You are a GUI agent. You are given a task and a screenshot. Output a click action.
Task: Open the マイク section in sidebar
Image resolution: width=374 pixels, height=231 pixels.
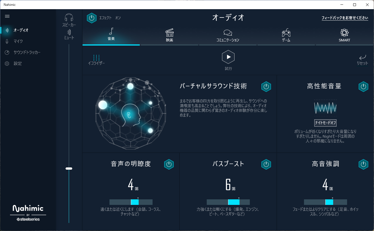tap(28, 41)
